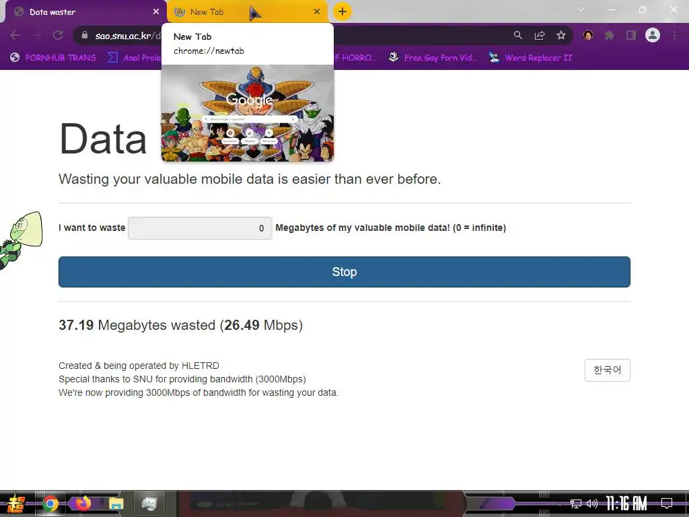Open network status tray icon
This screenshot has height=517, width=689.
tap(576, 504)
